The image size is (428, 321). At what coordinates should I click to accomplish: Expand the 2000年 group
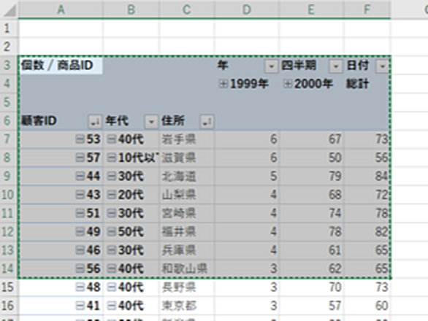(x=288, y=84)
